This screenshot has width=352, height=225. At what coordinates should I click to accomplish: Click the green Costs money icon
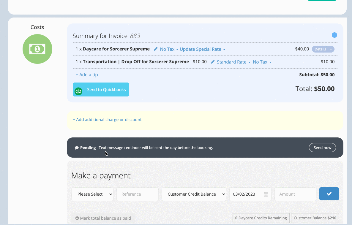coord(37,49)
